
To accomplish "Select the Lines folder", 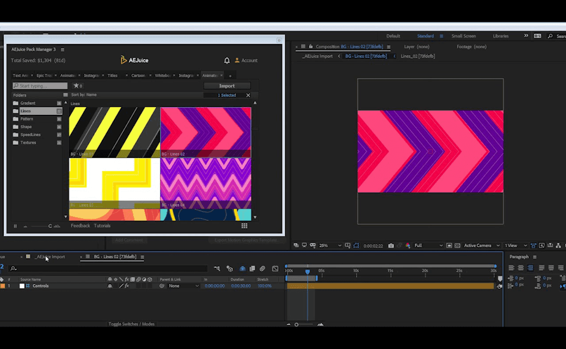I will [x=37, y=111].
